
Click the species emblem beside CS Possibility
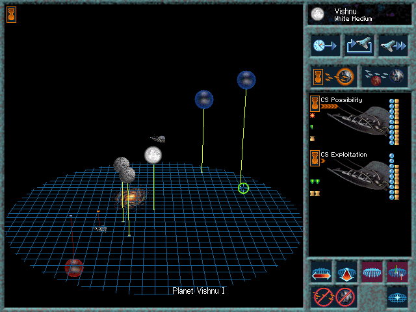tap(315, 103)
